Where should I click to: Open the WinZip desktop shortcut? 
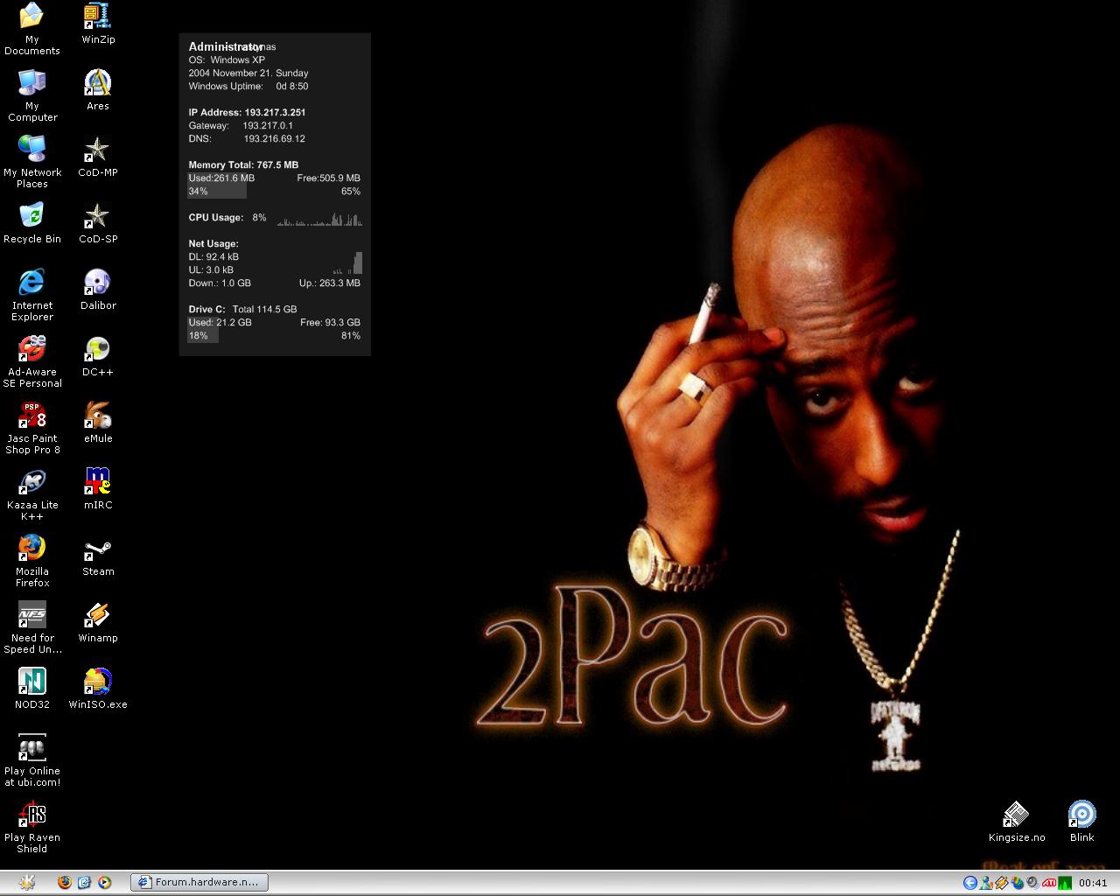[98, 23]
